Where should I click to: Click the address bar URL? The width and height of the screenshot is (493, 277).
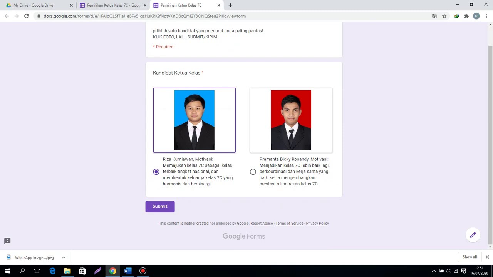click(x=144, y=16)
